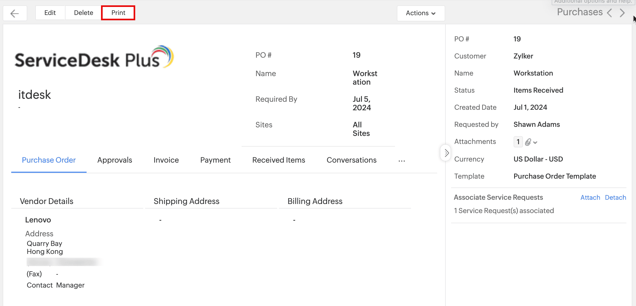Open the Actions dropdown
636x306 pixels.
click(421, 13)
